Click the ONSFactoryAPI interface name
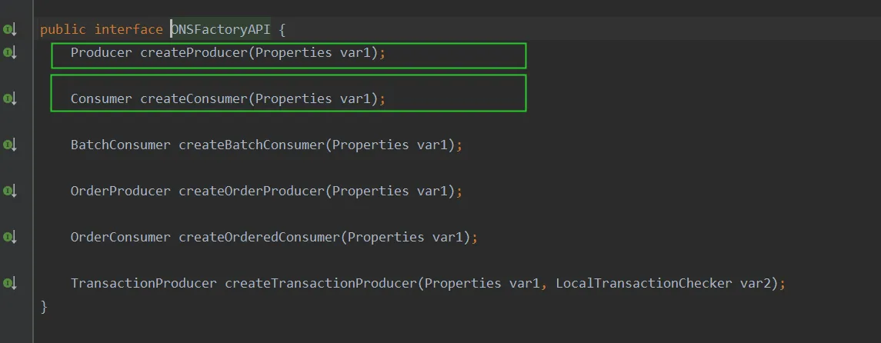This screenshot has width=881, height=343. (221, 29)
